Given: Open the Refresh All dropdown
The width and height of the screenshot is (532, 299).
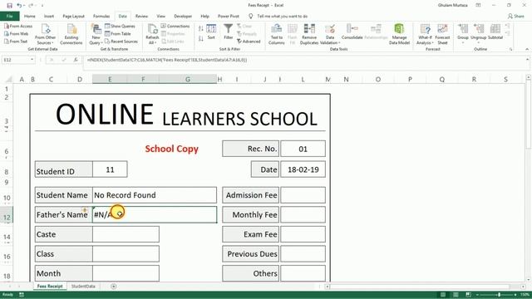Looking at the screenshot, I should click(x=152, y=34).
